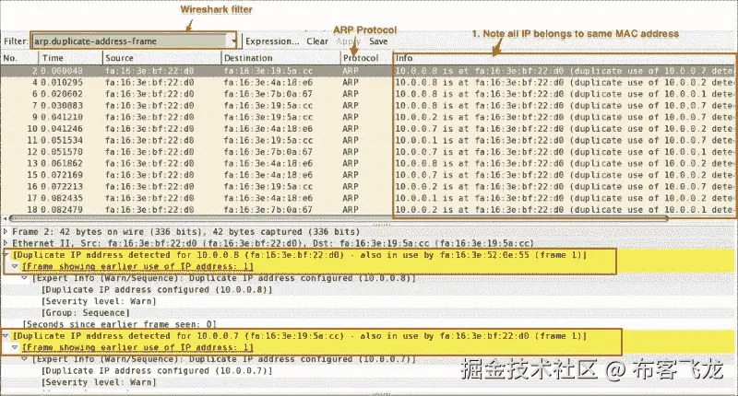Select packet number 18 at time 0.082479
The width and height of the screenshot is (738, 396).
point(368,209)
